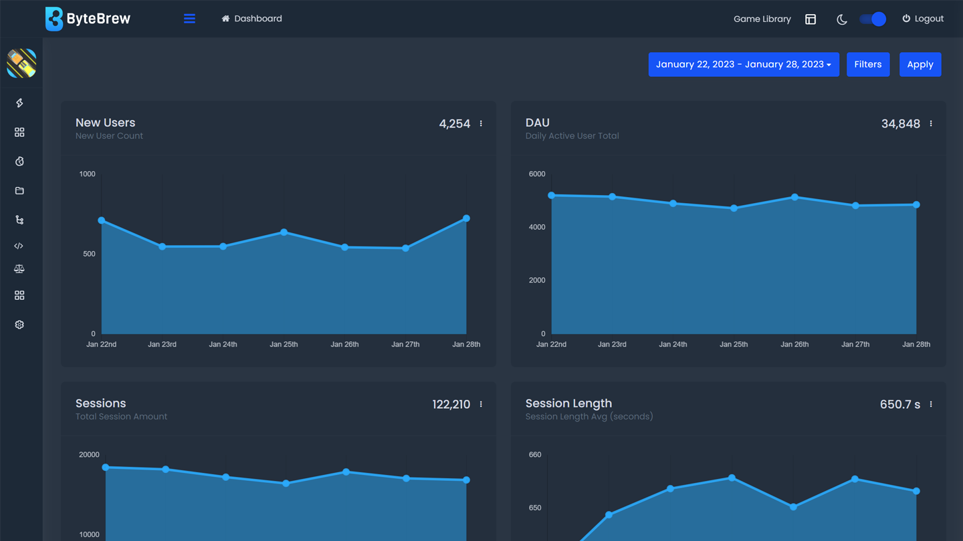Open the DAU card options menu
The width and height of the screenshot is (963, 541).
(931, 124)
